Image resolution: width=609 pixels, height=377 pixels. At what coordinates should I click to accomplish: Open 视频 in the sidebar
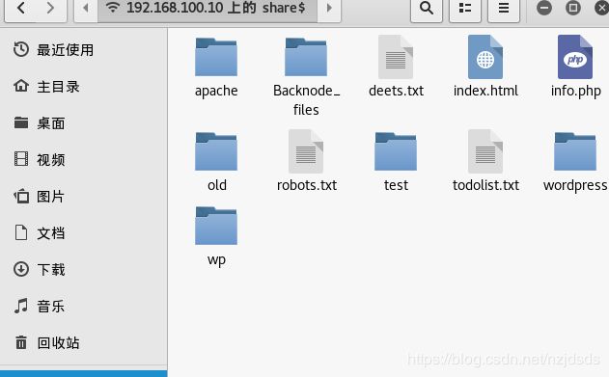tap(84, 159)
